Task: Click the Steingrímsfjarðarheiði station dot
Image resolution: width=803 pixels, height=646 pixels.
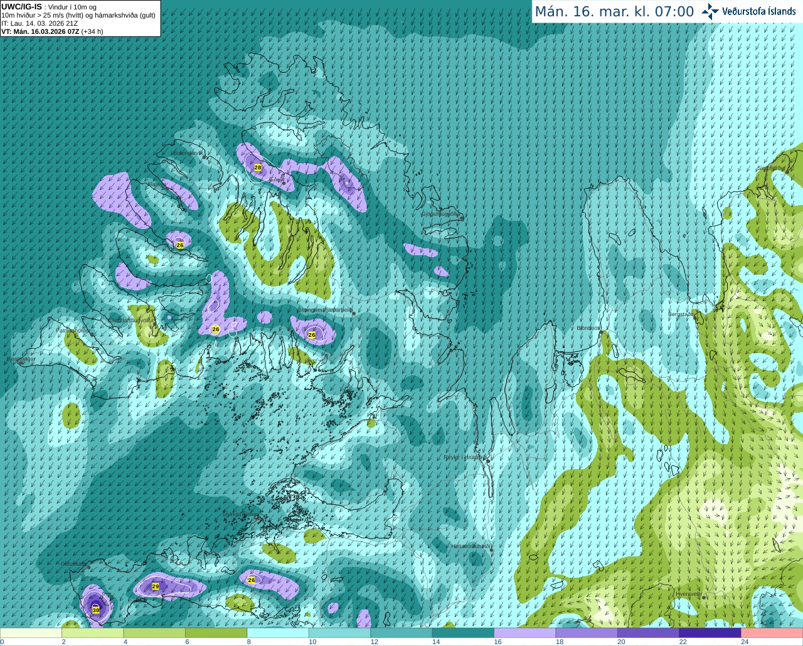Action: (354, 314)
